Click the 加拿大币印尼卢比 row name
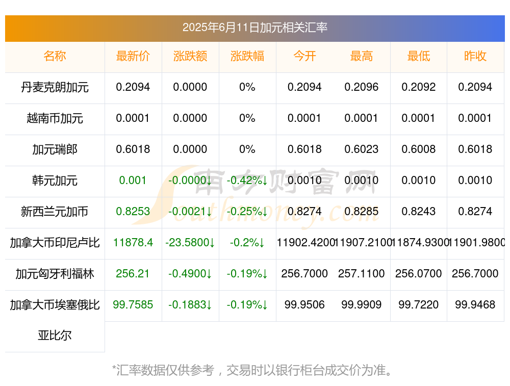Screen dimensions: 510x386 [x=55, y=243]
